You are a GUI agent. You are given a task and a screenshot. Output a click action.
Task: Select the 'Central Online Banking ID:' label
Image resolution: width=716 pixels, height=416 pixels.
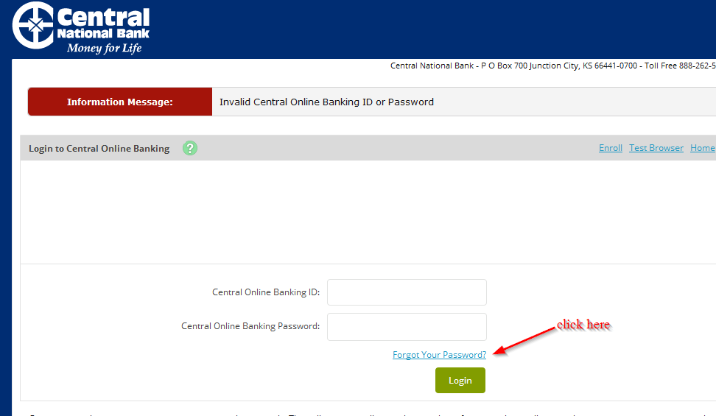tap(266, 292)
